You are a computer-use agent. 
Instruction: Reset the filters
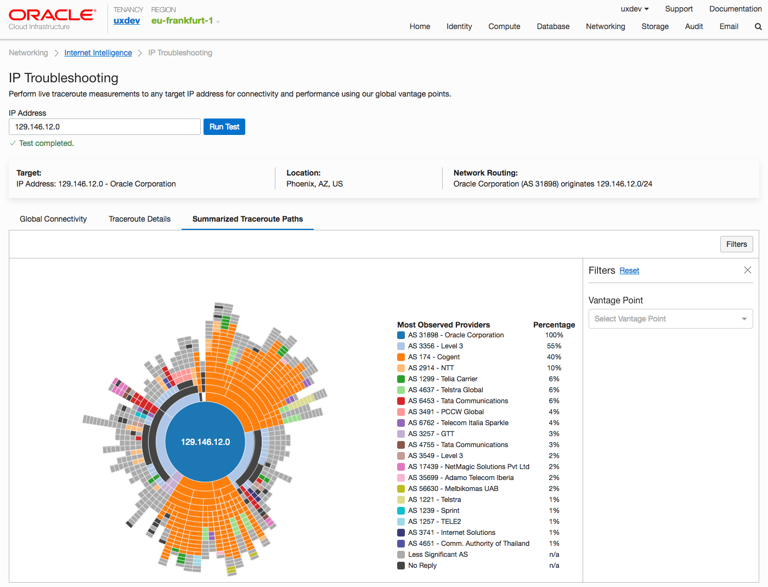click(629, 270)
